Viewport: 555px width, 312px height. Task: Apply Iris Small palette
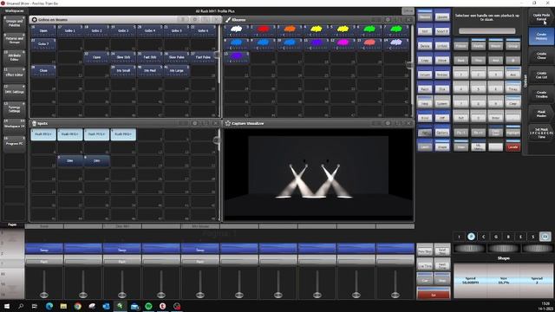click(x=123, y=70)
